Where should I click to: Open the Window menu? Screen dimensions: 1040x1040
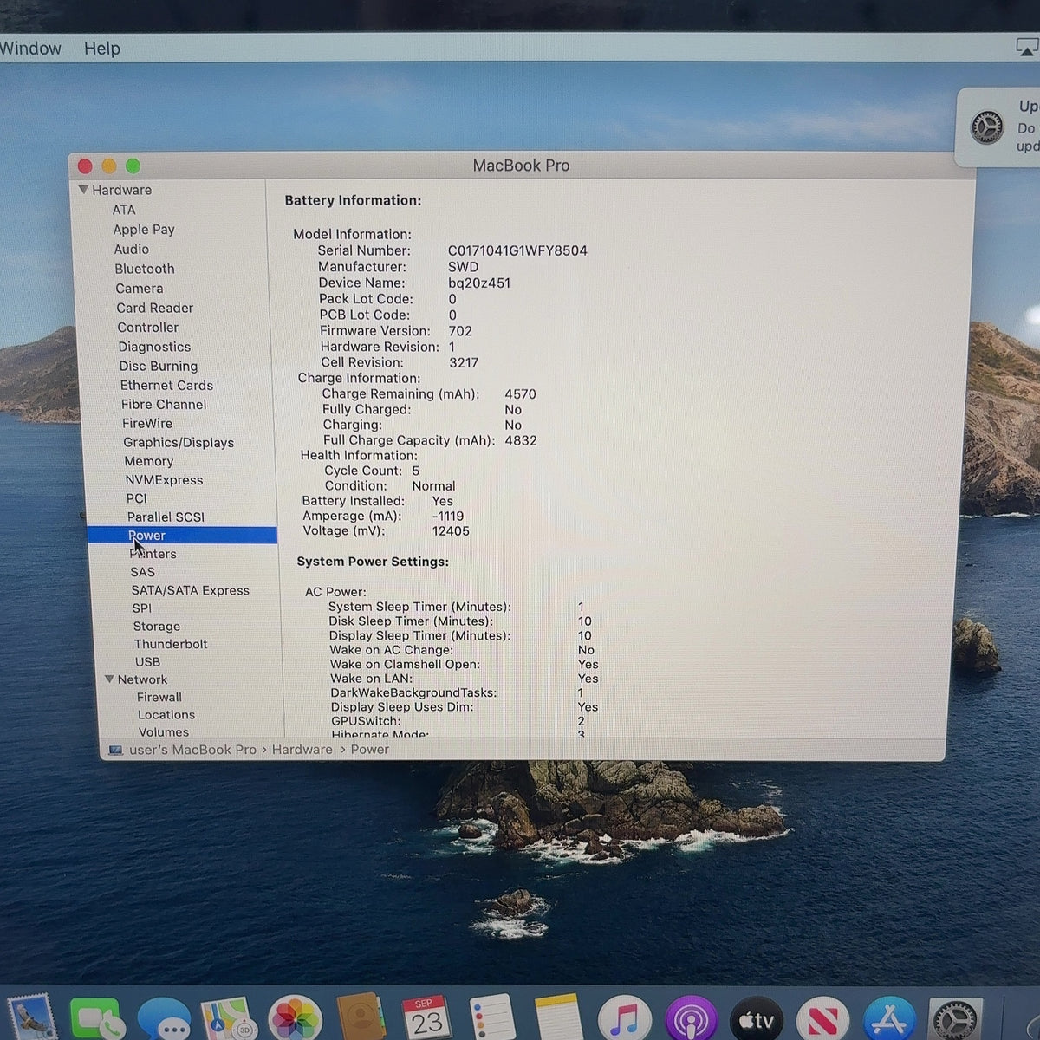click(x=30, y=49)
